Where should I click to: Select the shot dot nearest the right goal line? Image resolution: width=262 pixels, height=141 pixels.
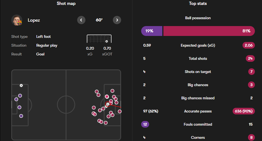click(120, 111)
